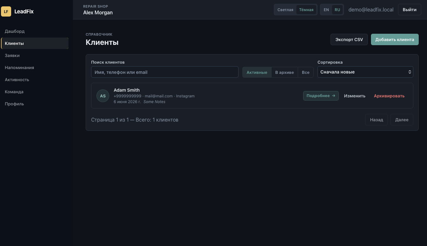Click the Выйти logout button
Screen dimensions: 427x246
(409, 10)
